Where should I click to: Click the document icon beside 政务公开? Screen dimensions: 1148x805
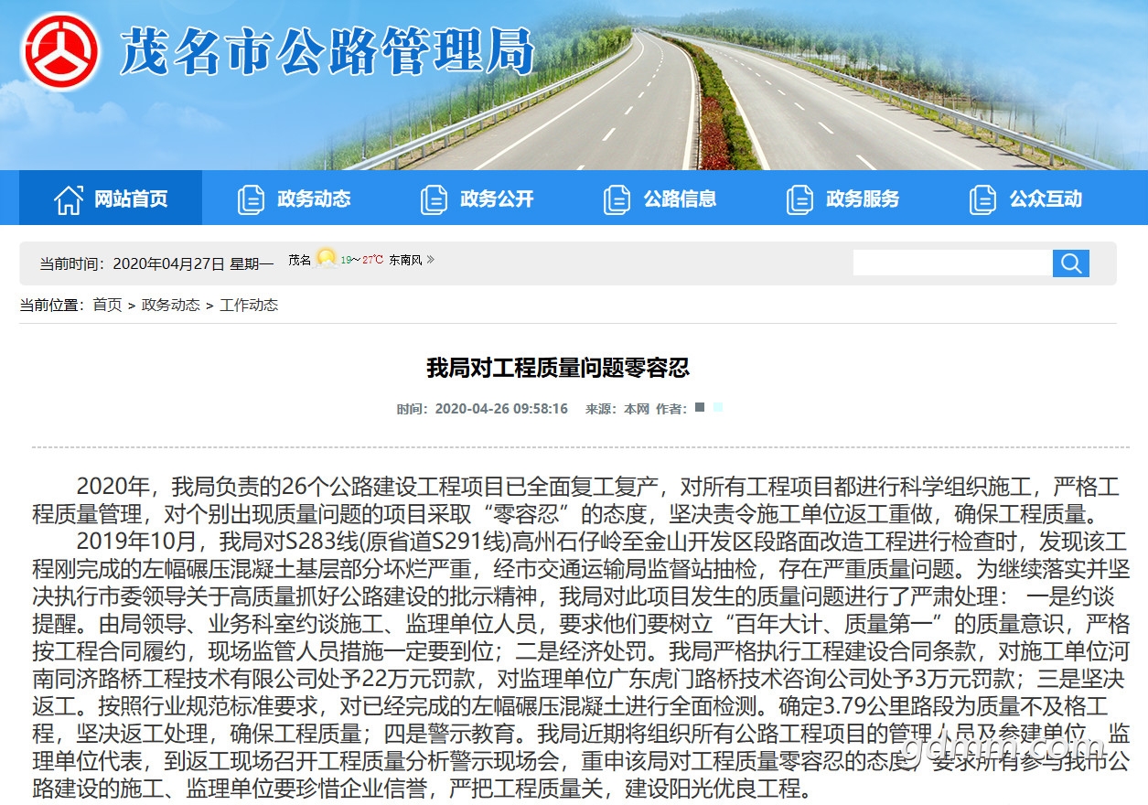434,199
